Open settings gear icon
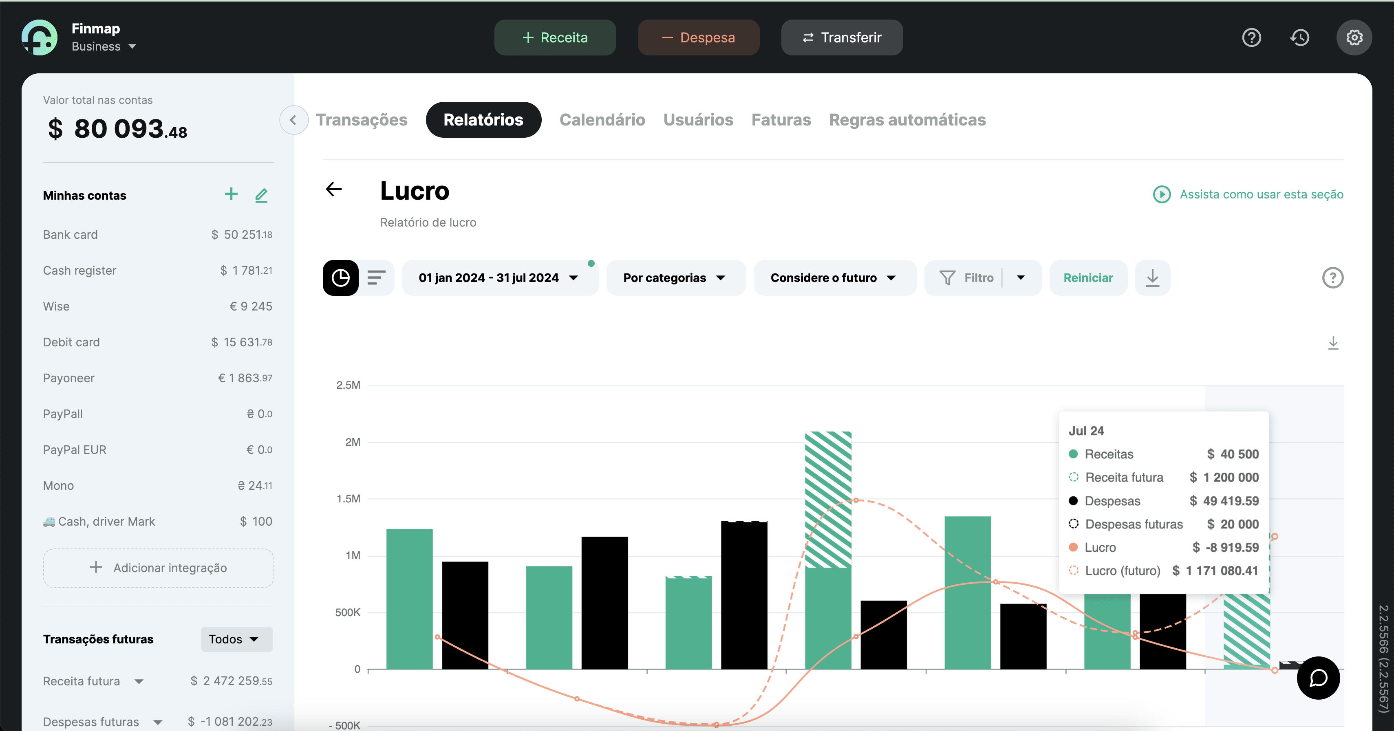 [1353, 37]
